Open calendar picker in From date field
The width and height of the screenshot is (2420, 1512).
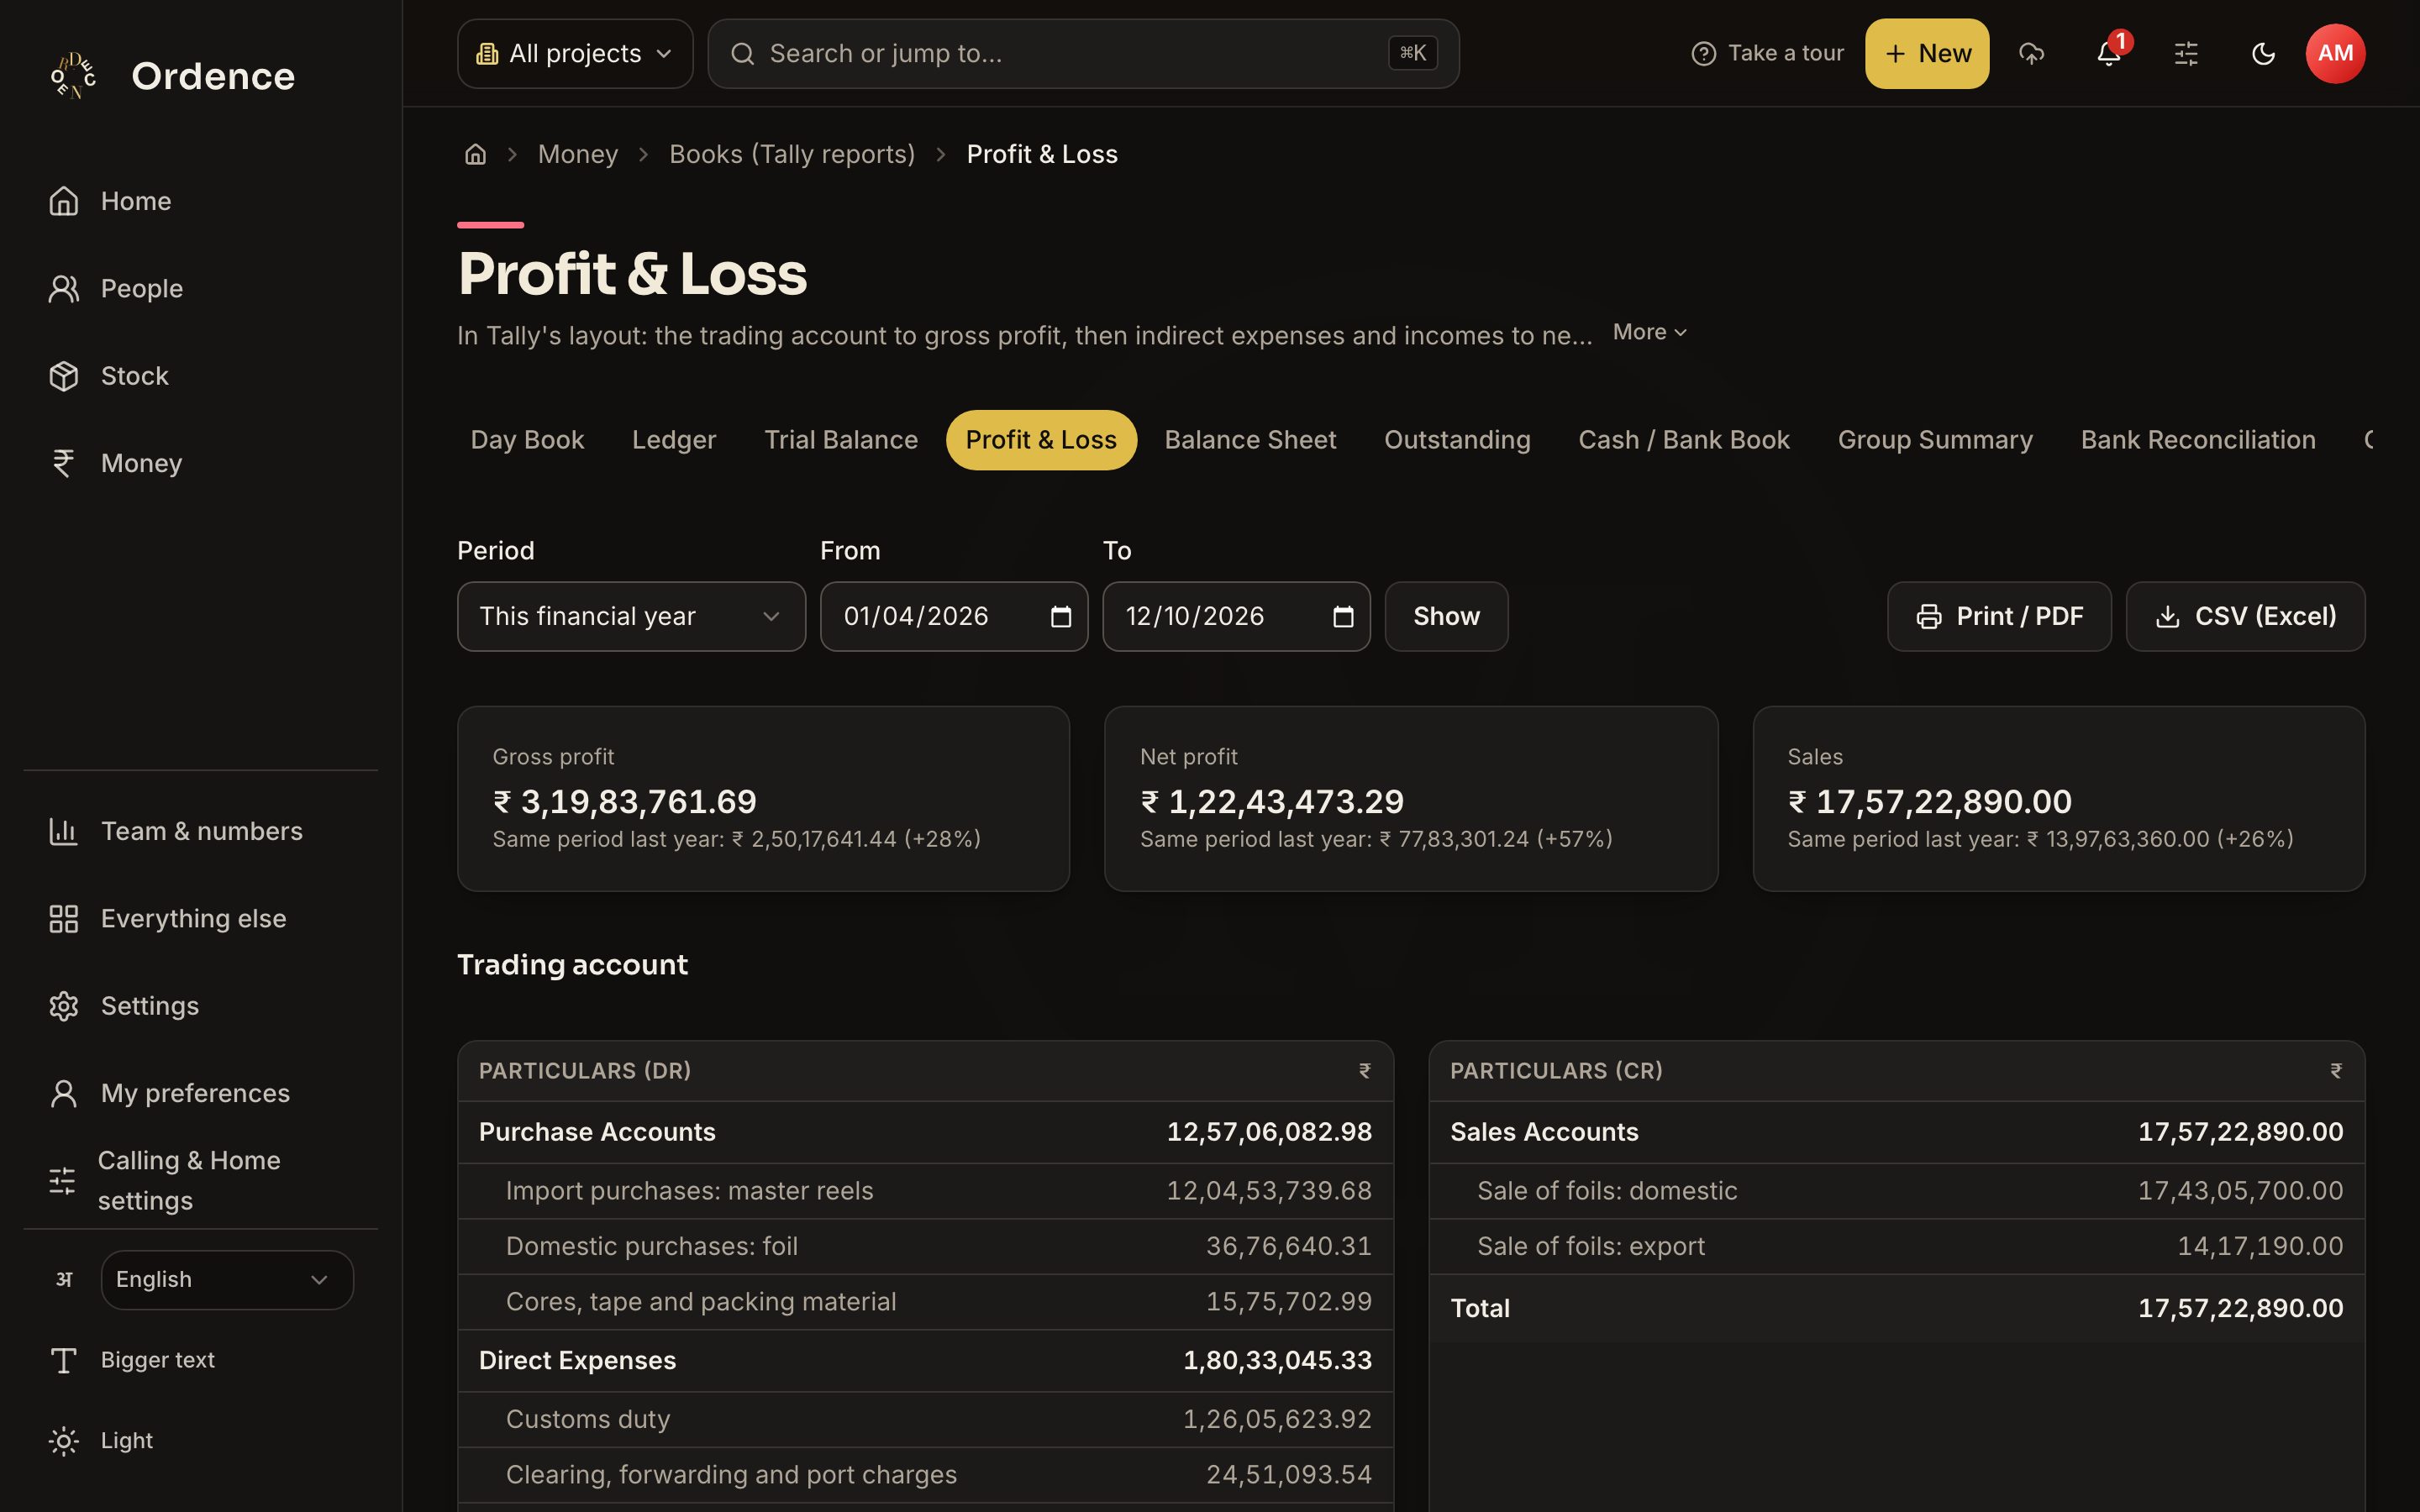pos(1061,617)
